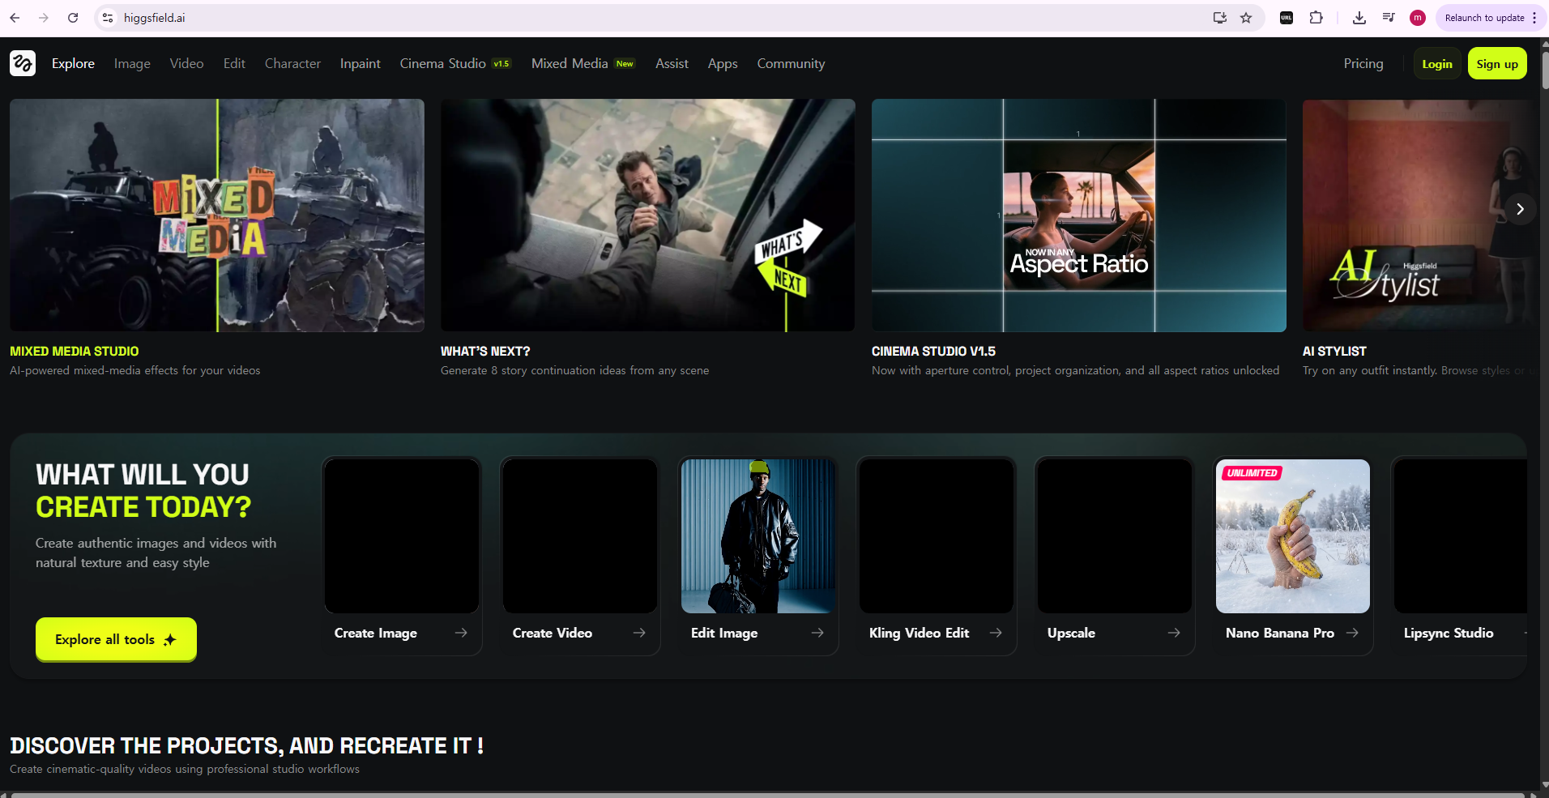Click the Create Video label
The image size is (1549, 798).
tap(553, 633)
